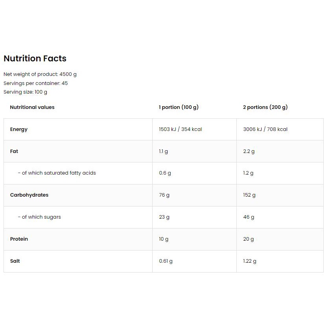Screen dimensions: 328x328
Task: Click the Serving size 100 g line
Action: click(x=25, y=92)
